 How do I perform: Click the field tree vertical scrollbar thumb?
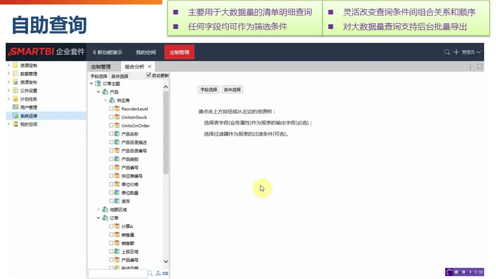coord(166,133)
